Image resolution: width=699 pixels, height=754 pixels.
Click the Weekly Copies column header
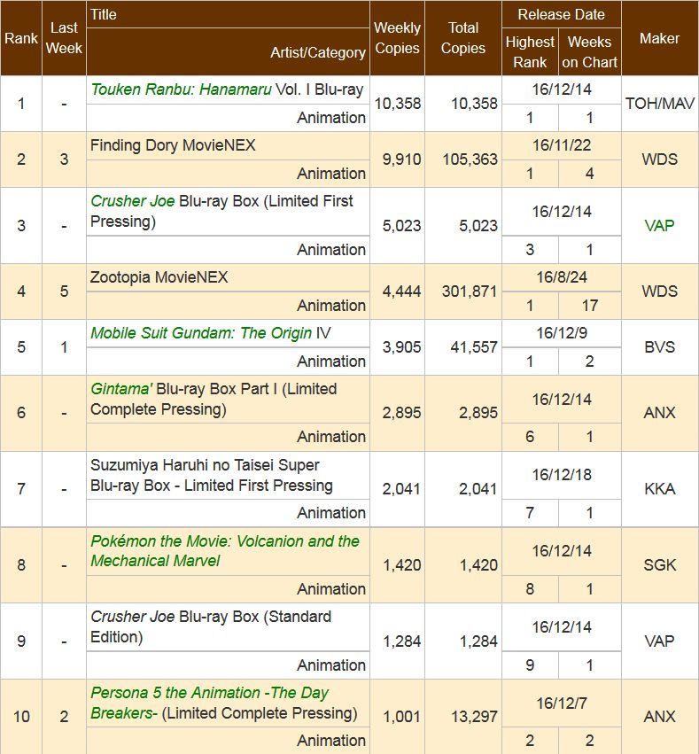click(397, 38)
